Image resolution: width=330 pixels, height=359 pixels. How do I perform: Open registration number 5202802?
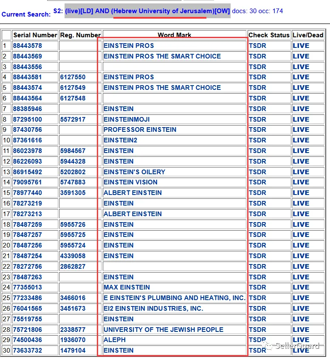click(73, 172)
